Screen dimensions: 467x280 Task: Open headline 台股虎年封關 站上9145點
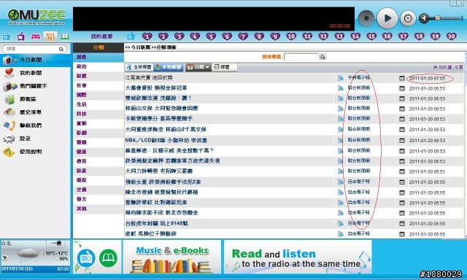click(x=157, y=223)
